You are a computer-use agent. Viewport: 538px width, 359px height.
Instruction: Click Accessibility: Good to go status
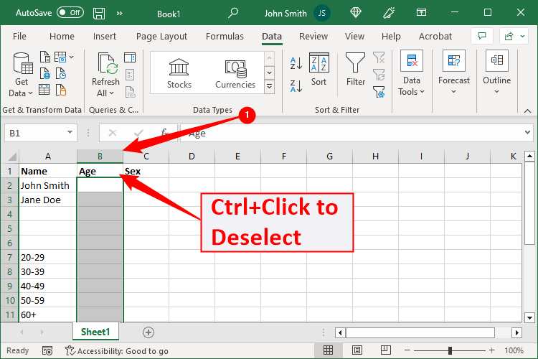117,351
